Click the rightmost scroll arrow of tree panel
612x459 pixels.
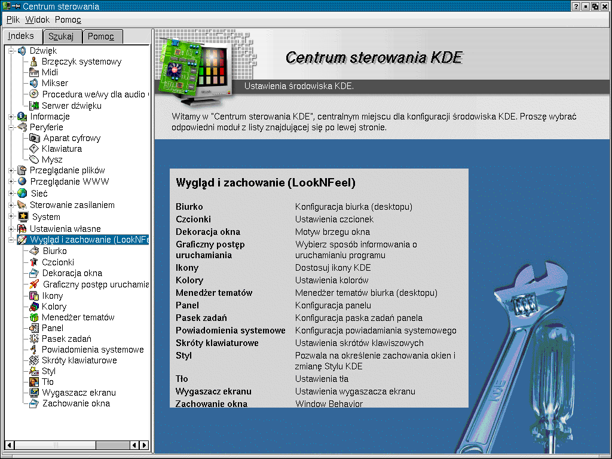coord(145,445)
